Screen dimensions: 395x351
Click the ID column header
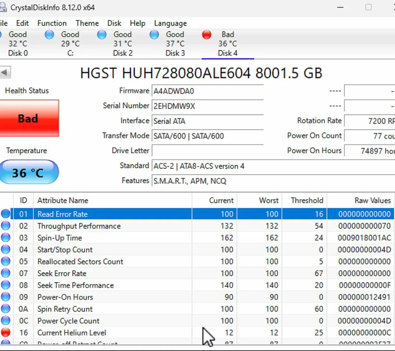(x=23, y=200)
